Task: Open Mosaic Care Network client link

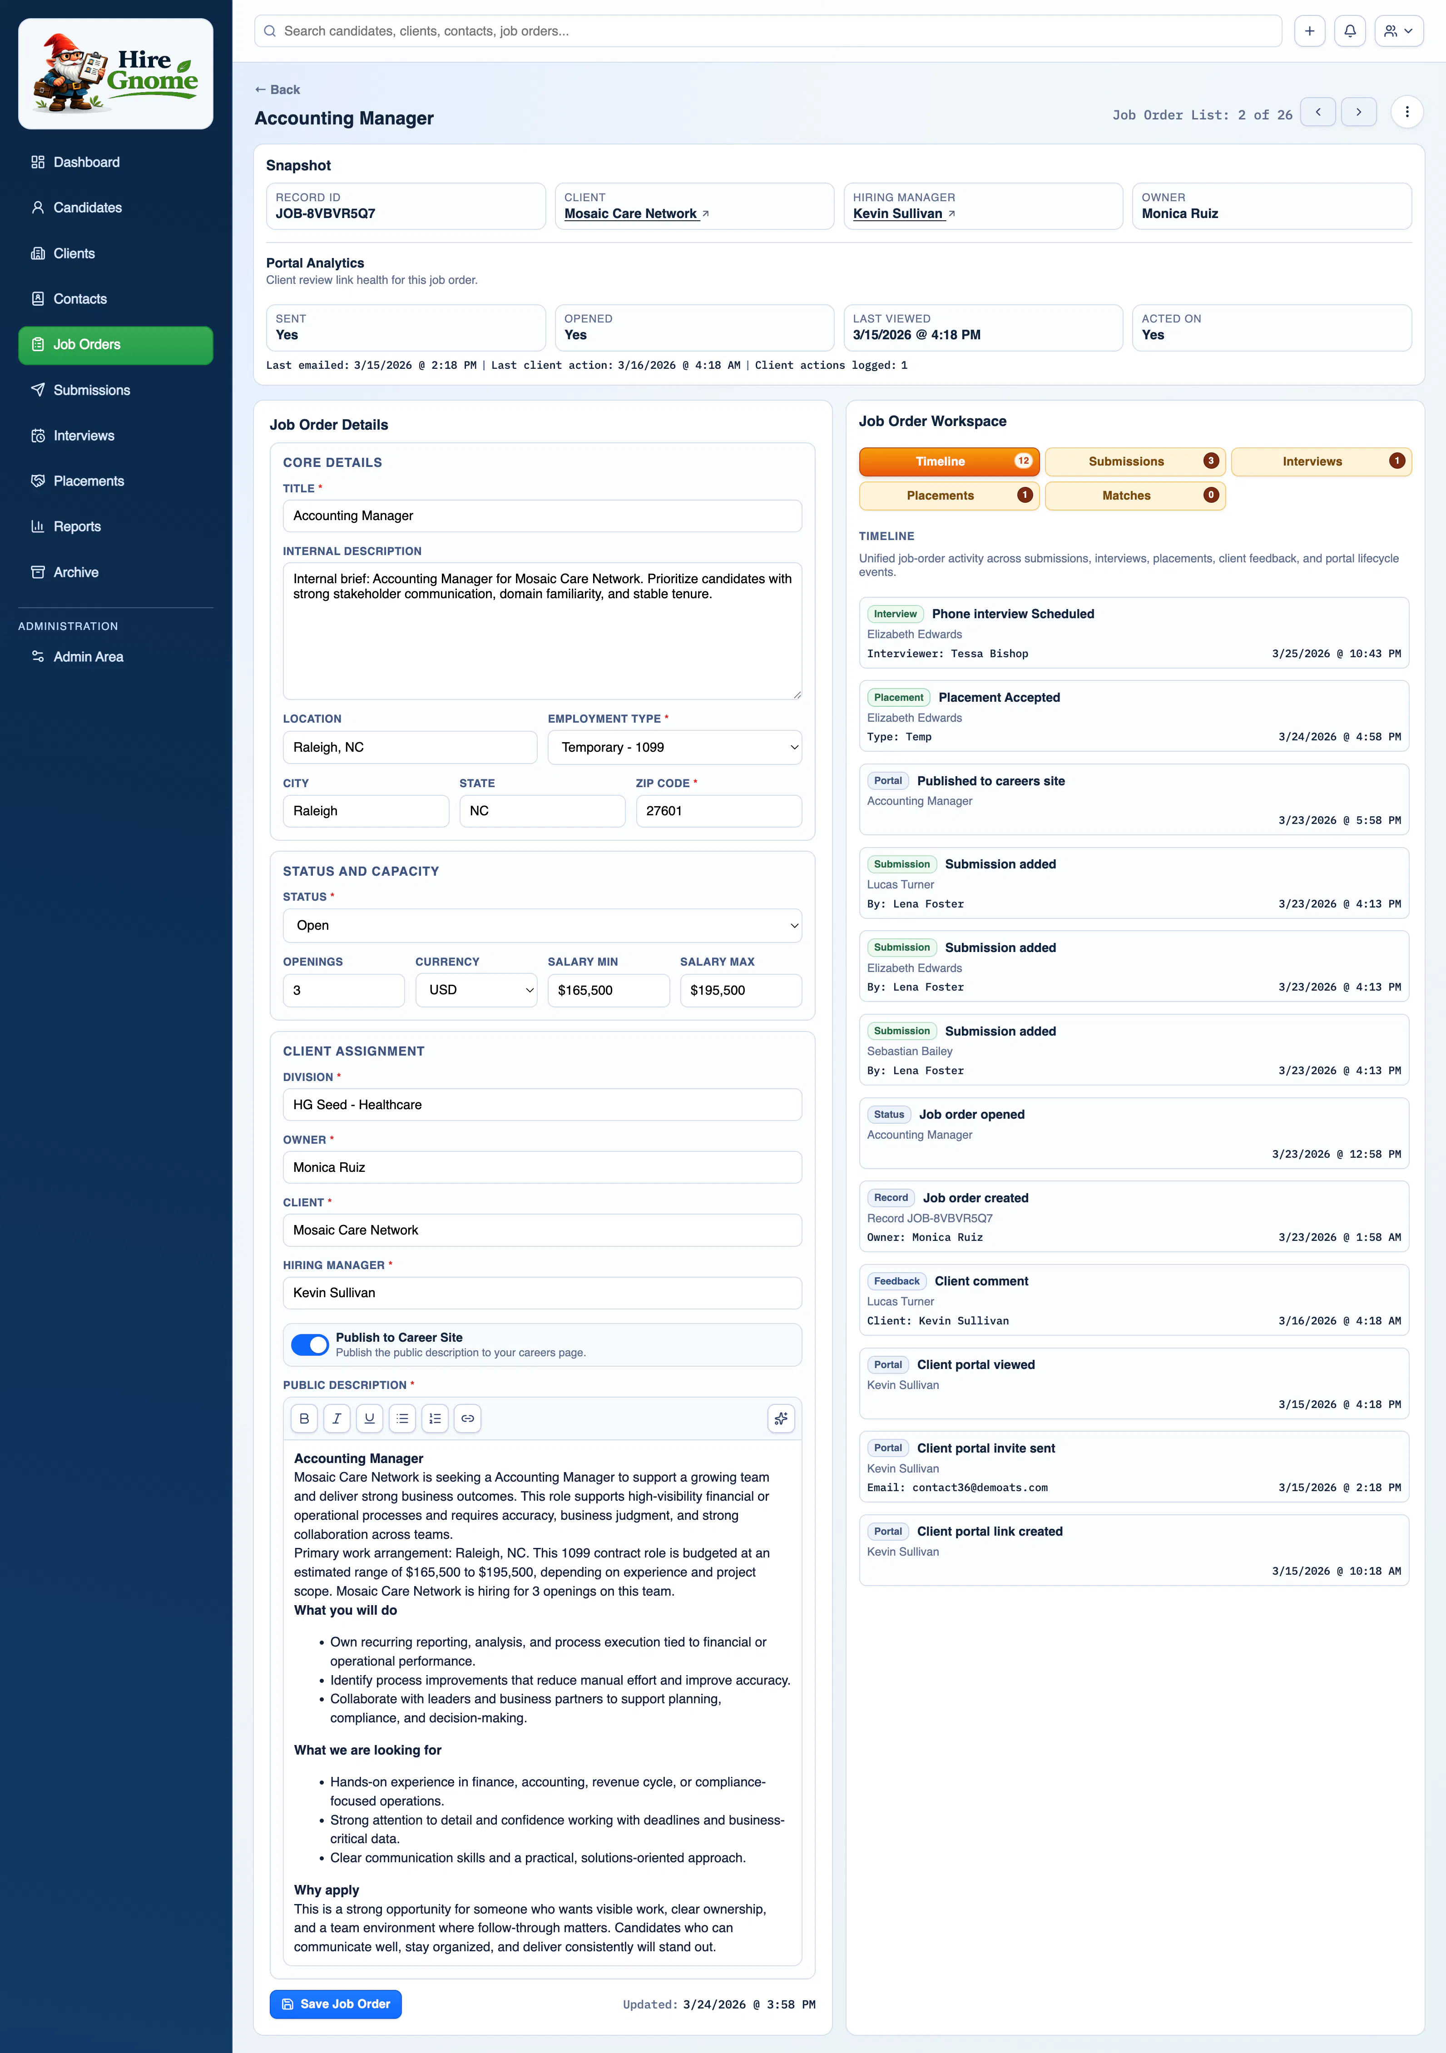Action: 637,214
